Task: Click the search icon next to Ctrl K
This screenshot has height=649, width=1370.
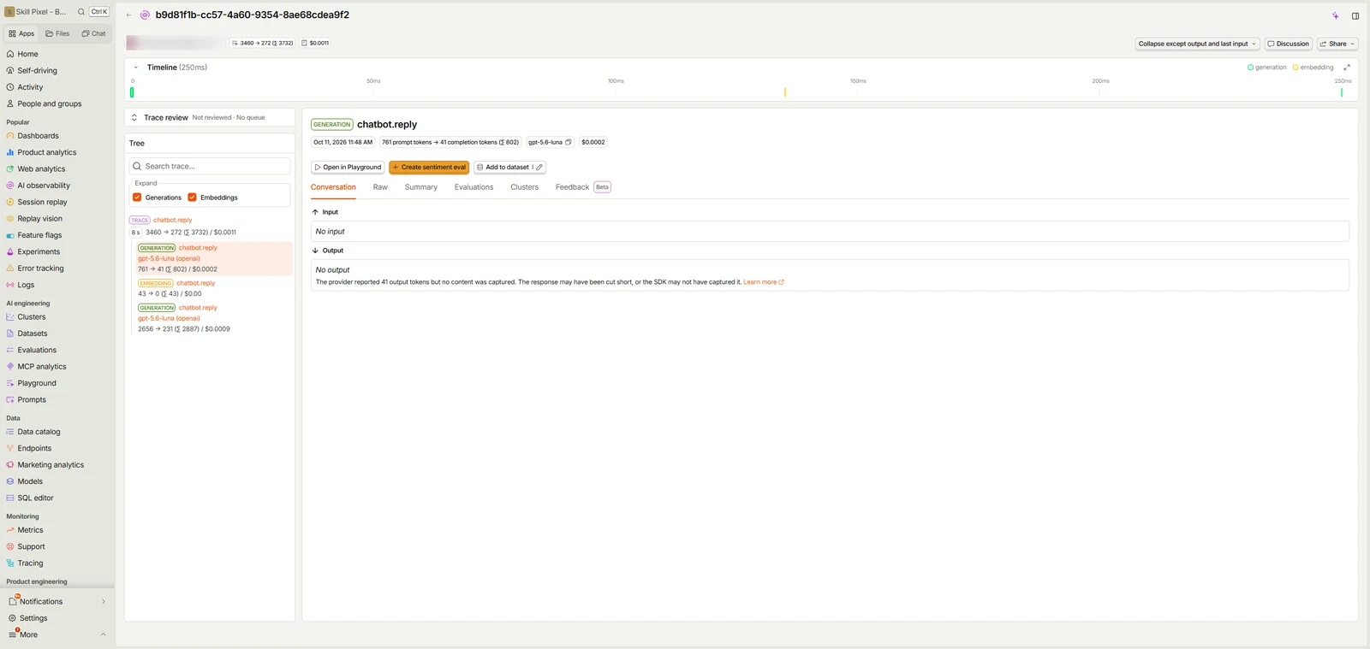Action: [81, 12]
